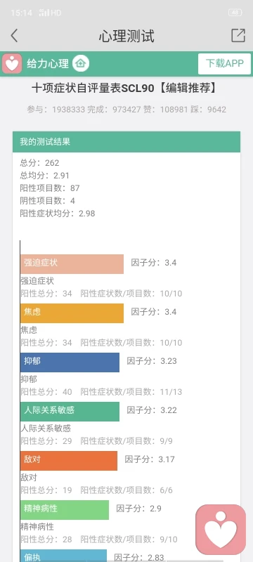Select the pink 强迫症状 bar

(x=72, y=264)
